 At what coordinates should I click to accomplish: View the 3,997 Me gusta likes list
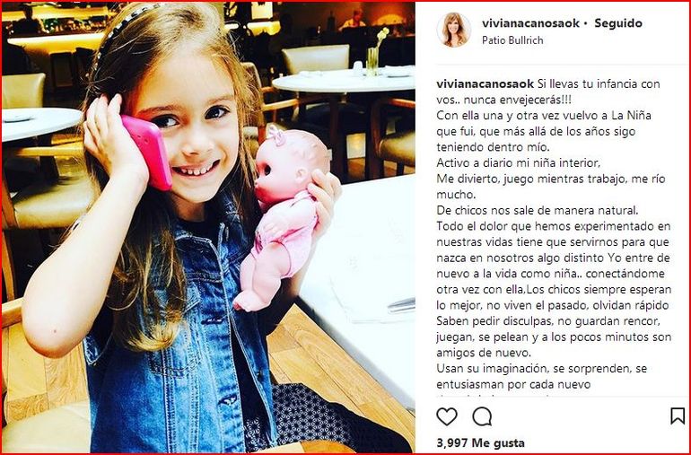point(480,442)
